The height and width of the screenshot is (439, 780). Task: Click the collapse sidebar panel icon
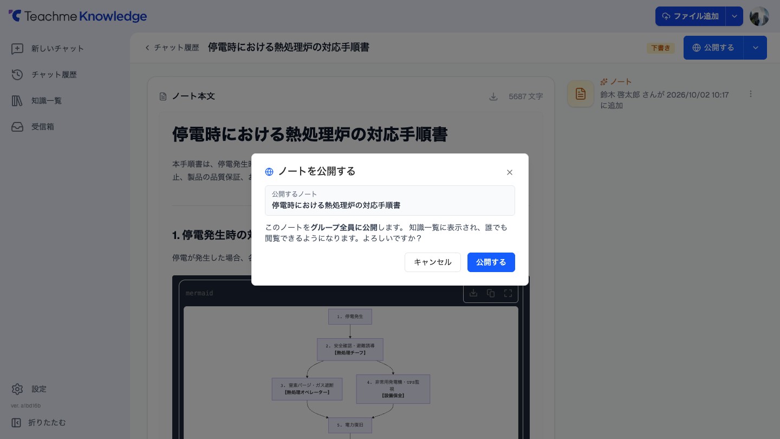point(17,422)
